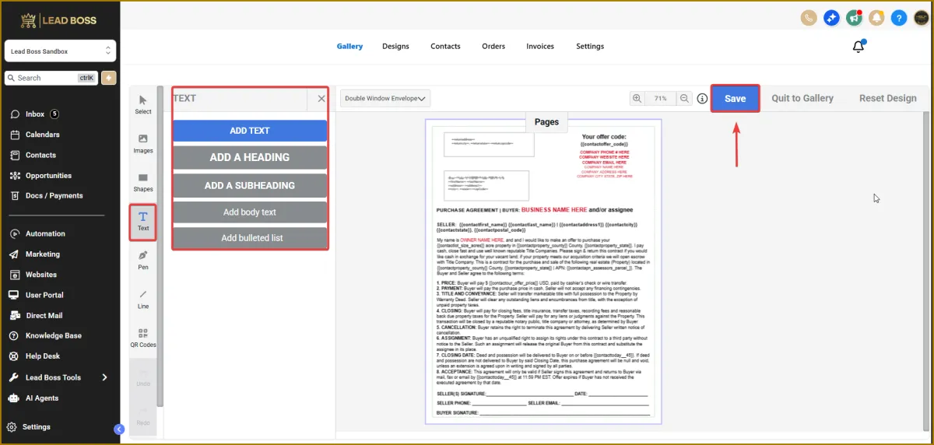This screenshot has height=445, width=934.
Task: Click the blue Save button
Action: click(736, 99)
